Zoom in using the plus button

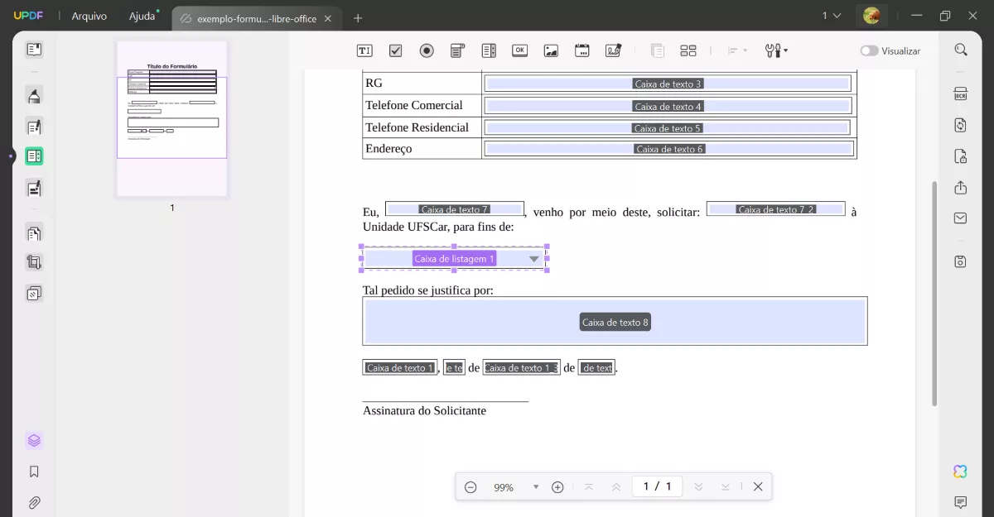(x=557, y=487)
